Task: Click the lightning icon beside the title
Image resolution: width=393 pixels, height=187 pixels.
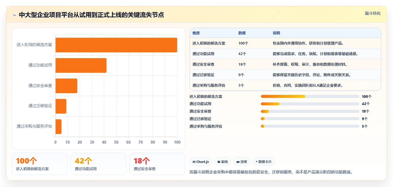Action: click(15, 15)
